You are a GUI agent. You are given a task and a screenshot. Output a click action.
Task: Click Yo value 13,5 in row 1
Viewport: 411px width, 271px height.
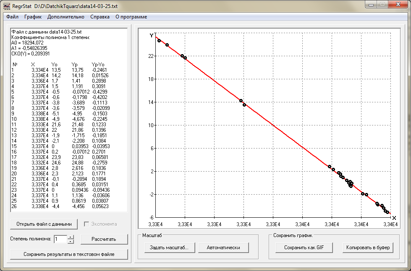tap(56, 70)
